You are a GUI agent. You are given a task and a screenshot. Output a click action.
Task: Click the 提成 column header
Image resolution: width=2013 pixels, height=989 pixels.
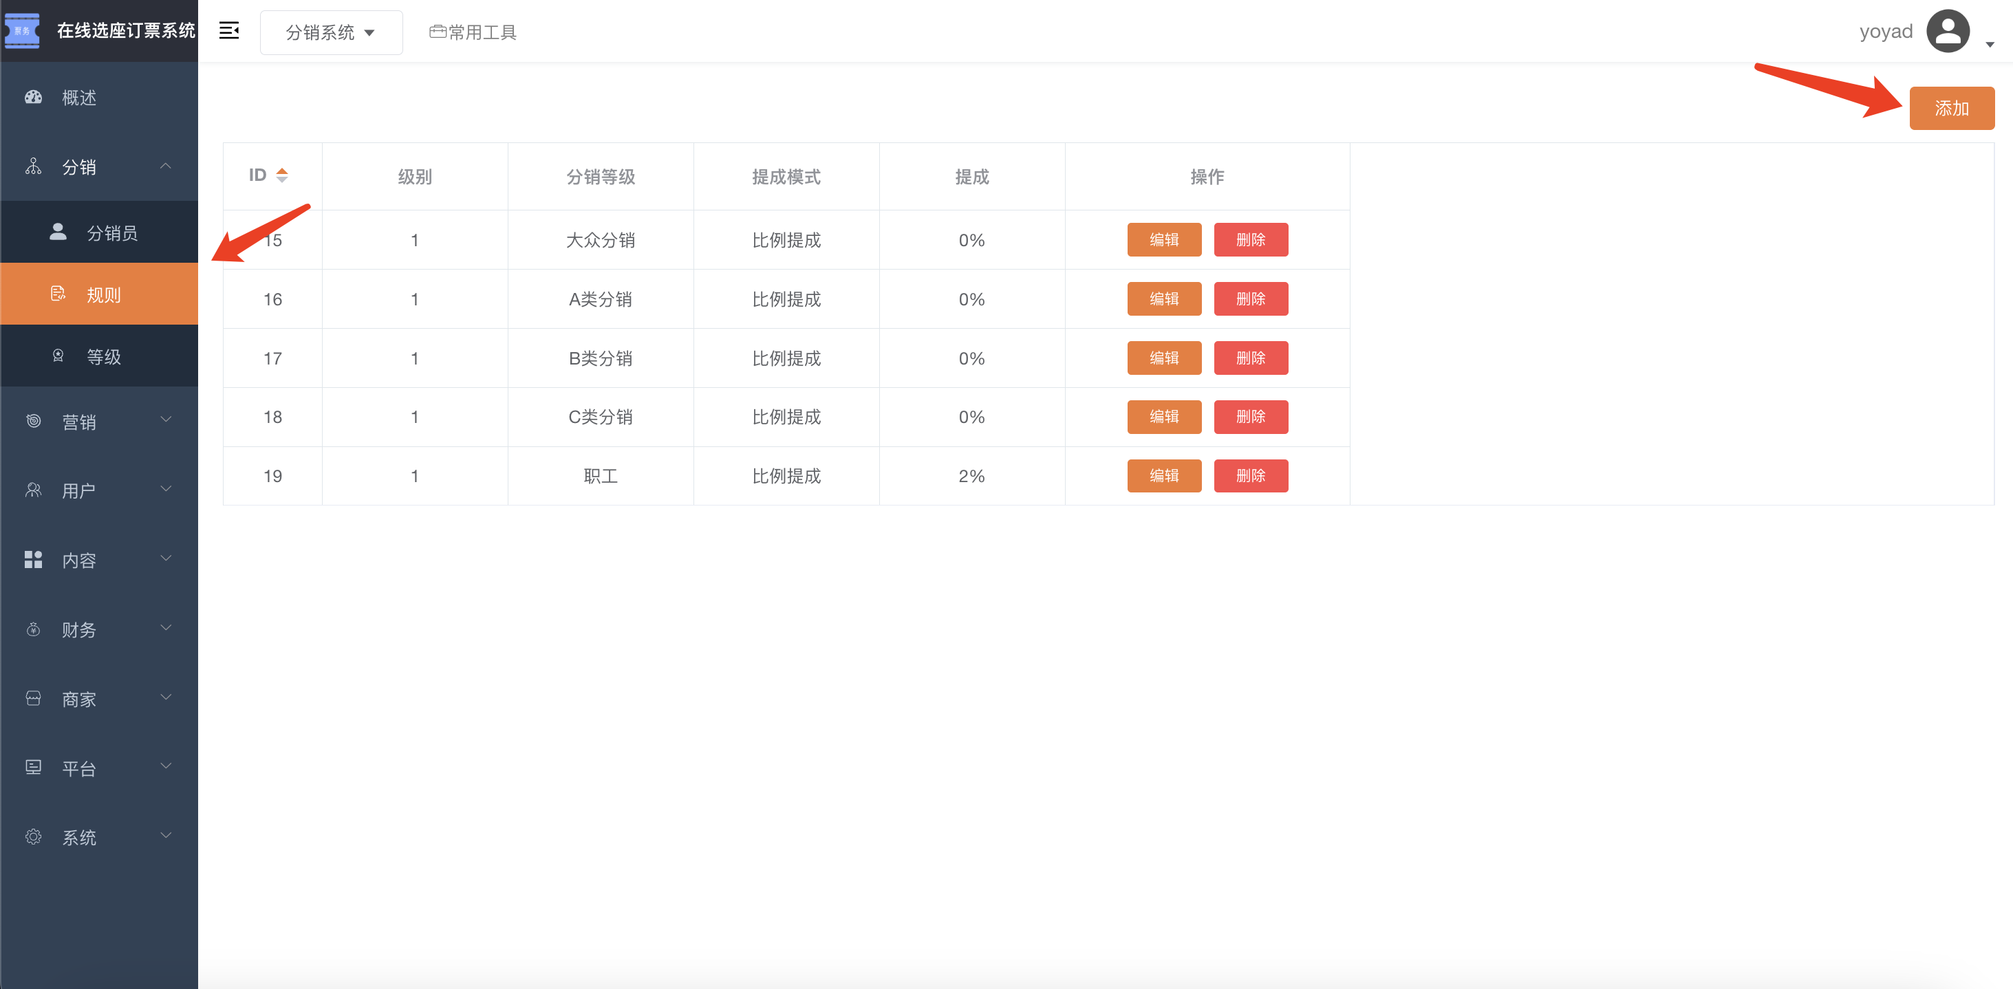(972, 177)
